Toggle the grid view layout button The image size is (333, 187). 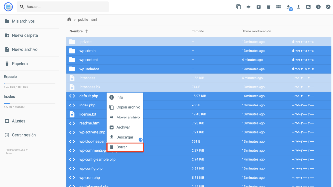click(278, 7)
